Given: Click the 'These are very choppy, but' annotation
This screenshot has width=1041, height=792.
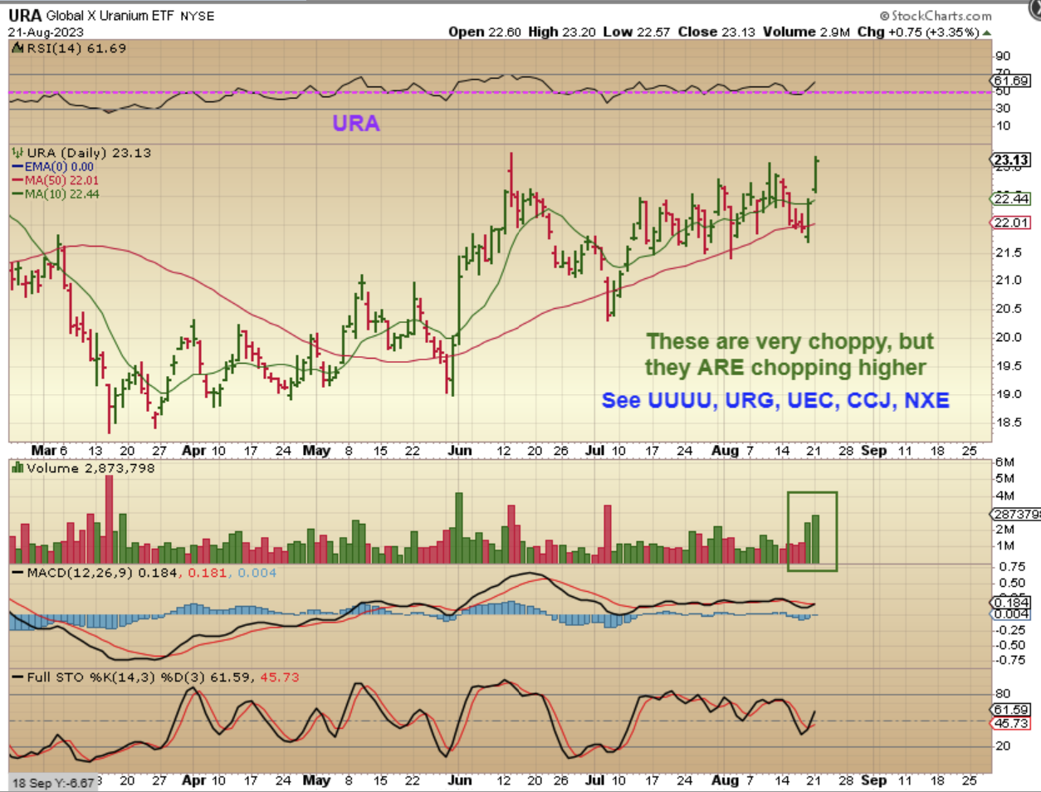Looking at the screenshot, I should [789, 341].
